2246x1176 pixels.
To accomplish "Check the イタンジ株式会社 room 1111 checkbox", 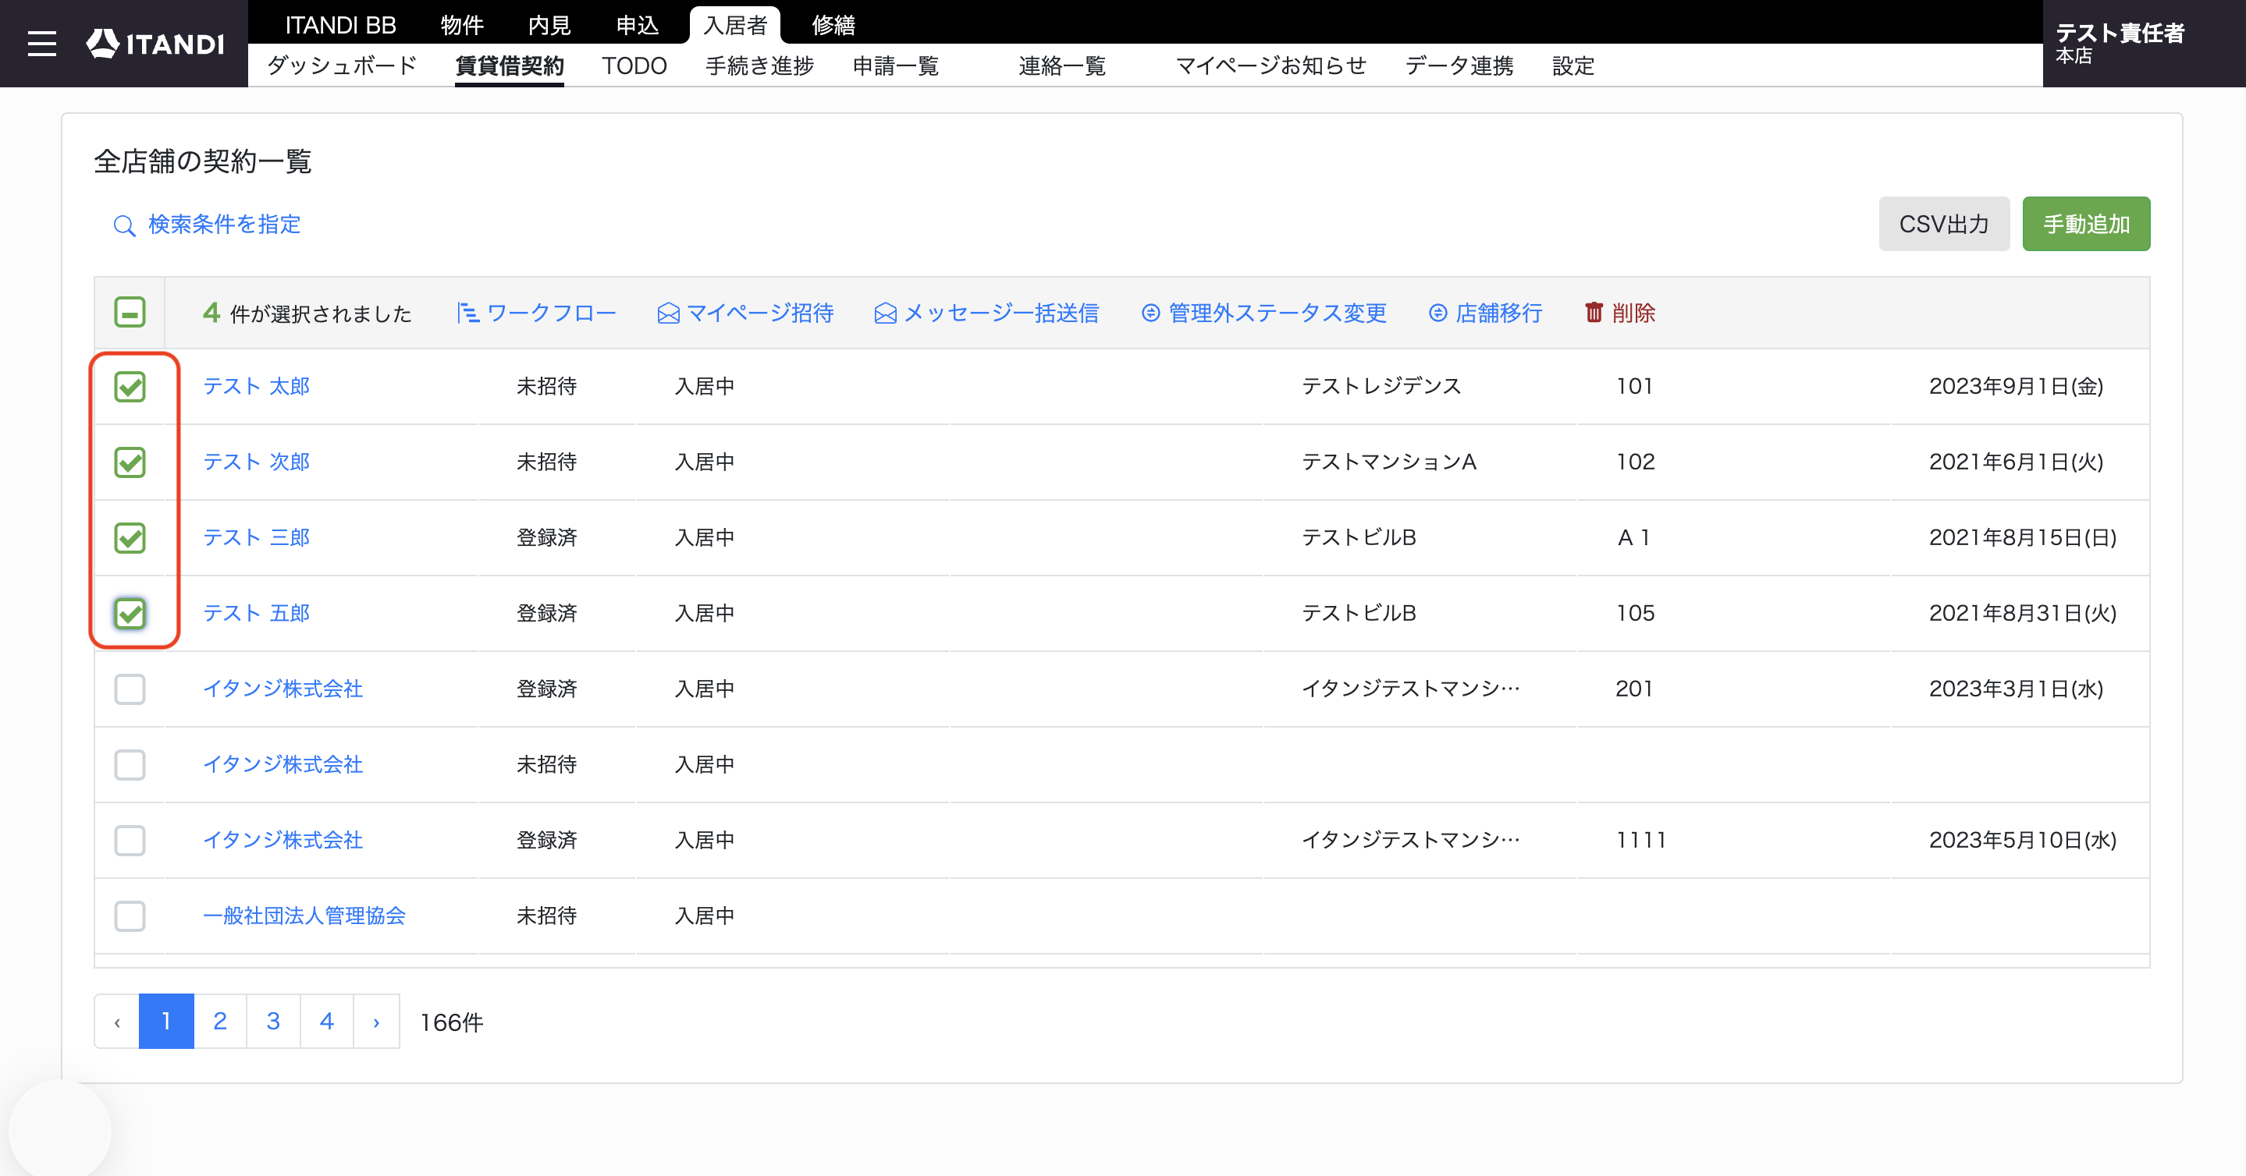I will (x=130, y=841).
